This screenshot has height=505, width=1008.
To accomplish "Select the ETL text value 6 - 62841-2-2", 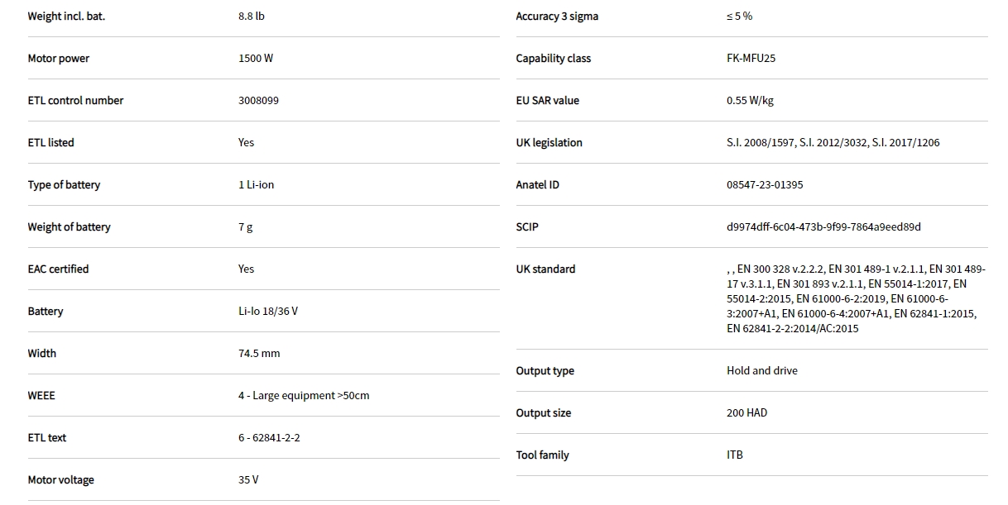I will point(269,438).
